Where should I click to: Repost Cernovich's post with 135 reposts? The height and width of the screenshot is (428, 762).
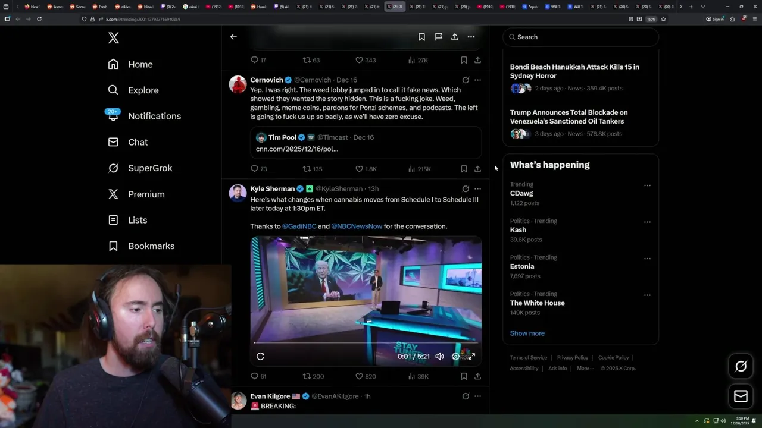pyautogui.click(x=313, y=169)
